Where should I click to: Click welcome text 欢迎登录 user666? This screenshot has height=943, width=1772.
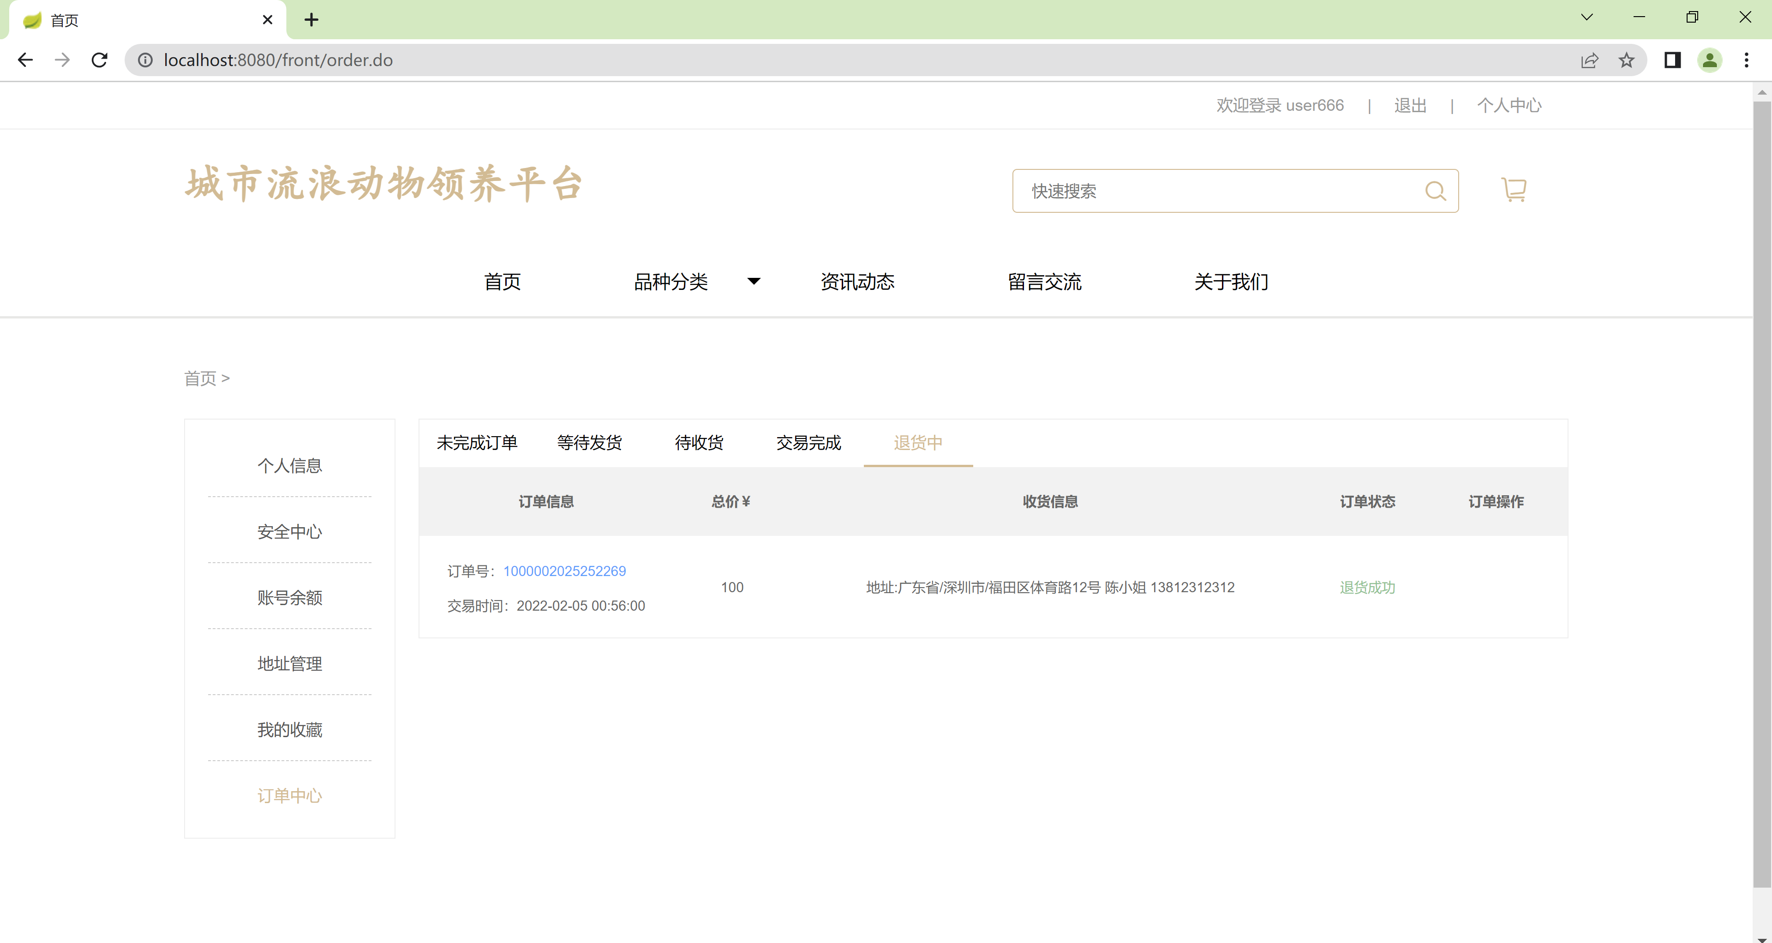pyautogui.click(x=1280, y=105)
